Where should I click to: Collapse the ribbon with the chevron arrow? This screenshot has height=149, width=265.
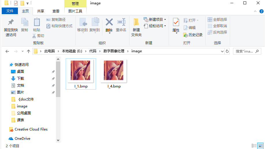[x=255, y=11]
